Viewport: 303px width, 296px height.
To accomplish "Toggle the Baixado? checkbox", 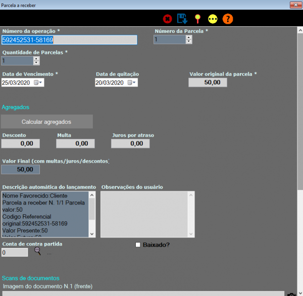I will [x=138, y=245].
